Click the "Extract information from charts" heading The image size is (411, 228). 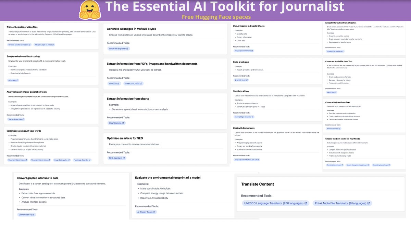[x=128, y=99]
